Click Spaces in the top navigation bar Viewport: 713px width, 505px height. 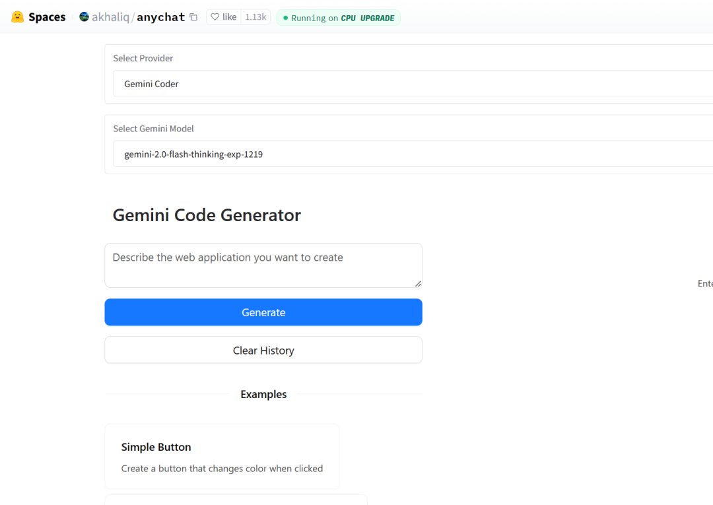47,17
